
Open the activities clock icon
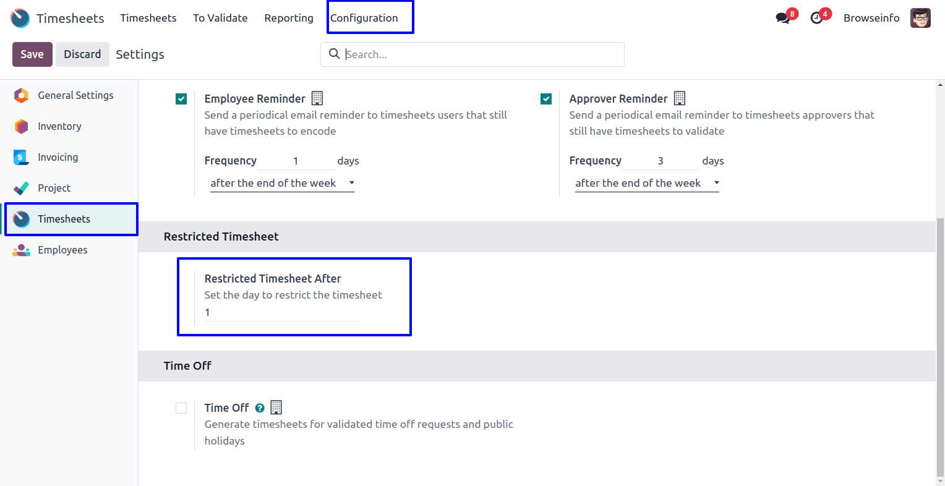(x=817, y=18)
